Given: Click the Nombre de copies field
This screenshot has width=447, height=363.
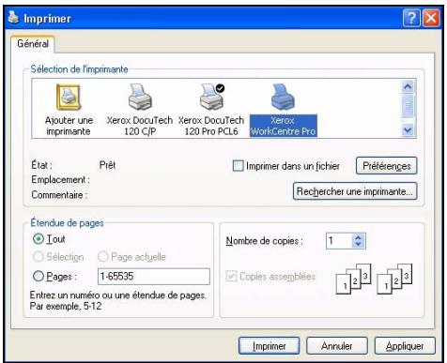Looking at the screenshot, I should [339, 241].
